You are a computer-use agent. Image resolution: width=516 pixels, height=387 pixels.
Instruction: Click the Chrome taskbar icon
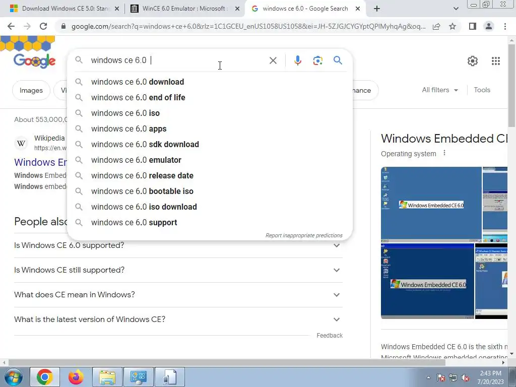(x=45, y=377)
